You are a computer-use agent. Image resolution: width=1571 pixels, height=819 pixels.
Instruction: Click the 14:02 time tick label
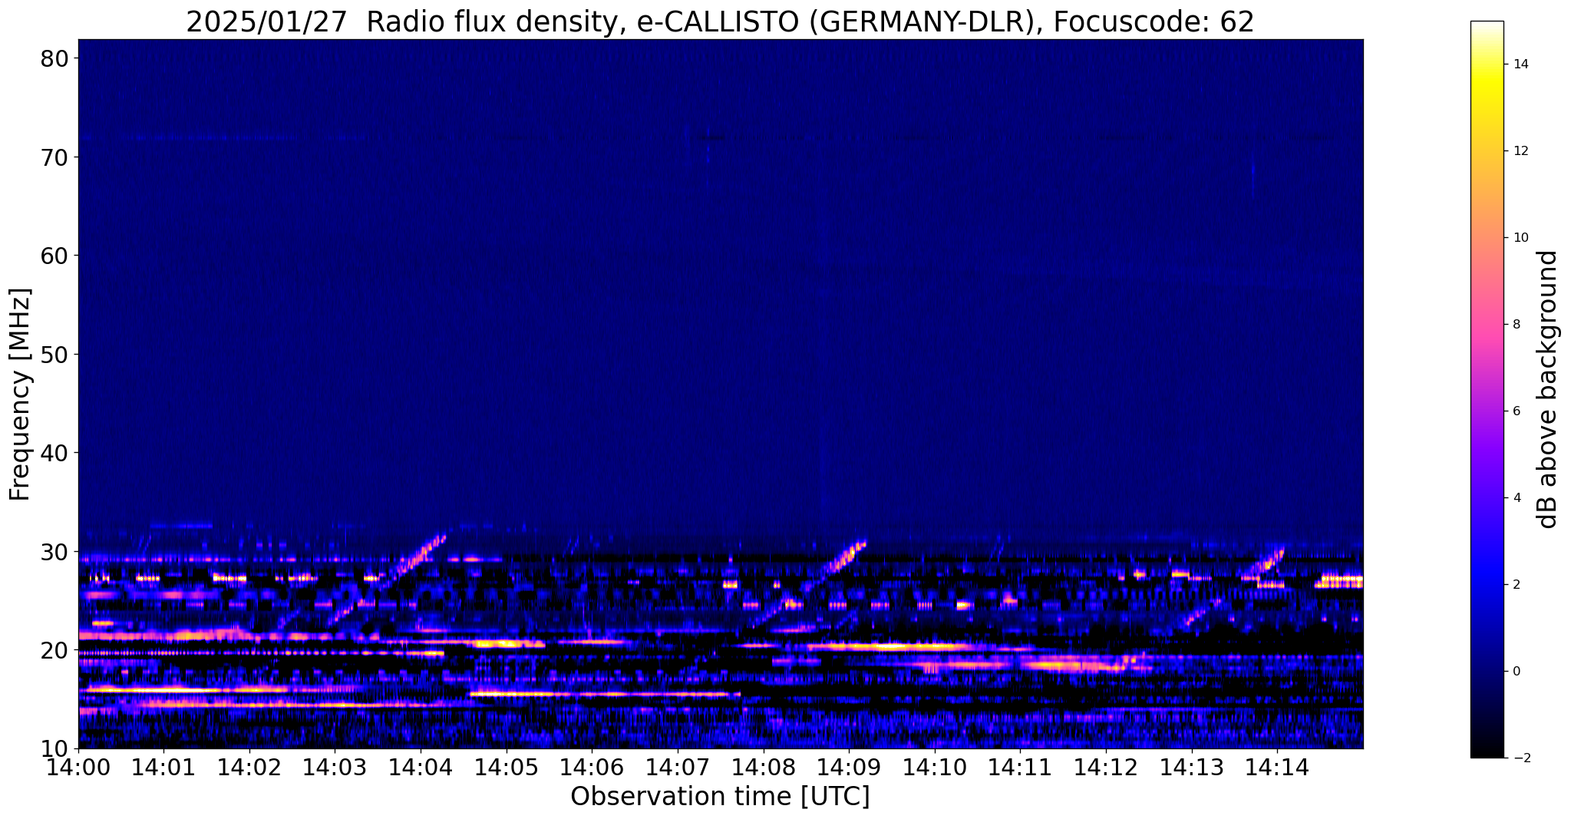click(x=249, y=768)
